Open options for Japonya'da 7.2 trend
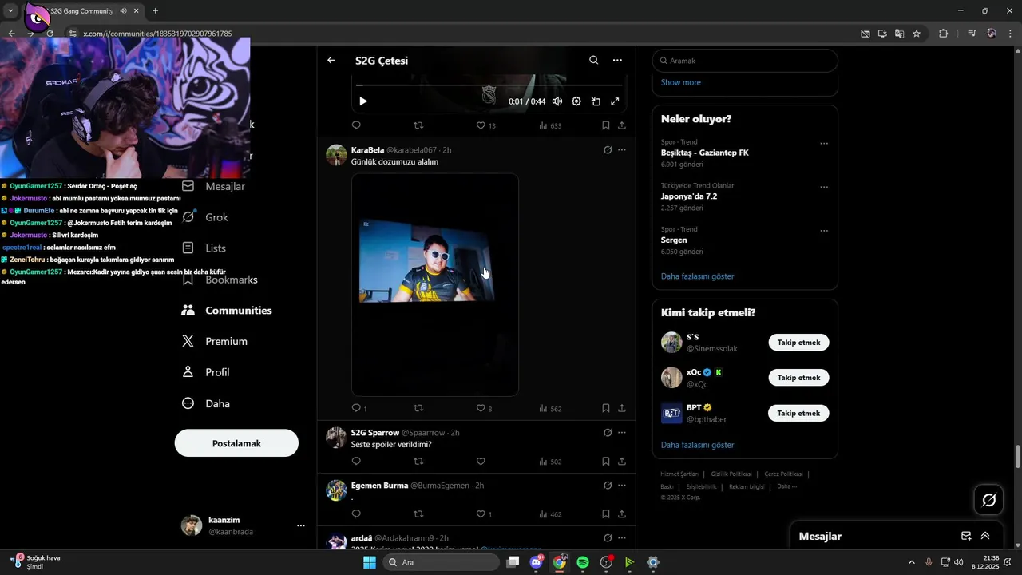1022x575 pixels. point(824,188)
